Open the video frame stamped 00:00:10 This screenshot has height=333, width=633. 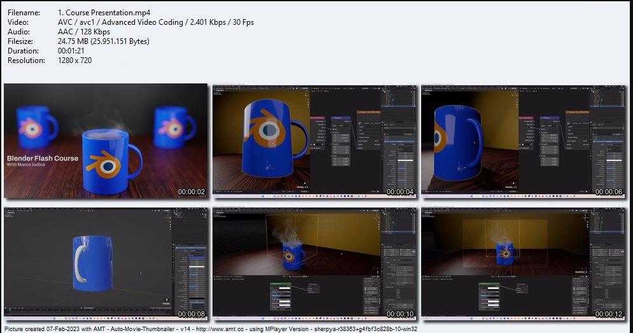tap(314, 263)
